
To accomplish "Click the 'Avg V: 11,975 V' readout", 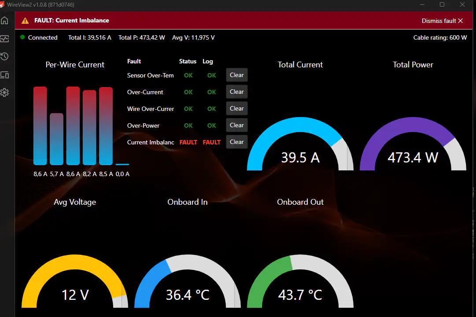I will coord(193,37).
